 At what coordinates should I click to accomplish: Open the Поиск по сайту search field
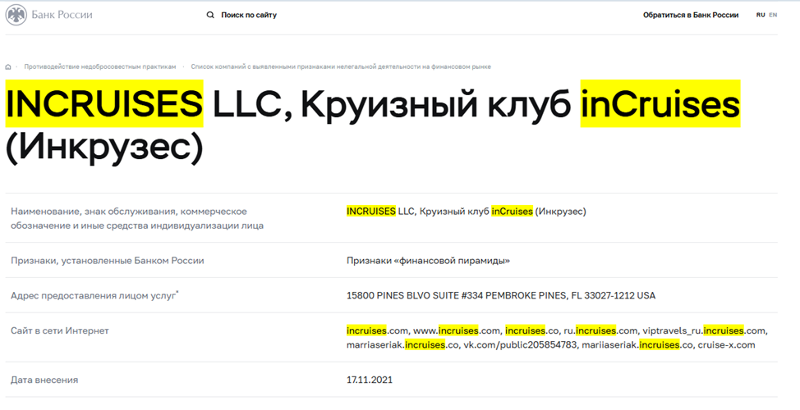pos(249,16)
